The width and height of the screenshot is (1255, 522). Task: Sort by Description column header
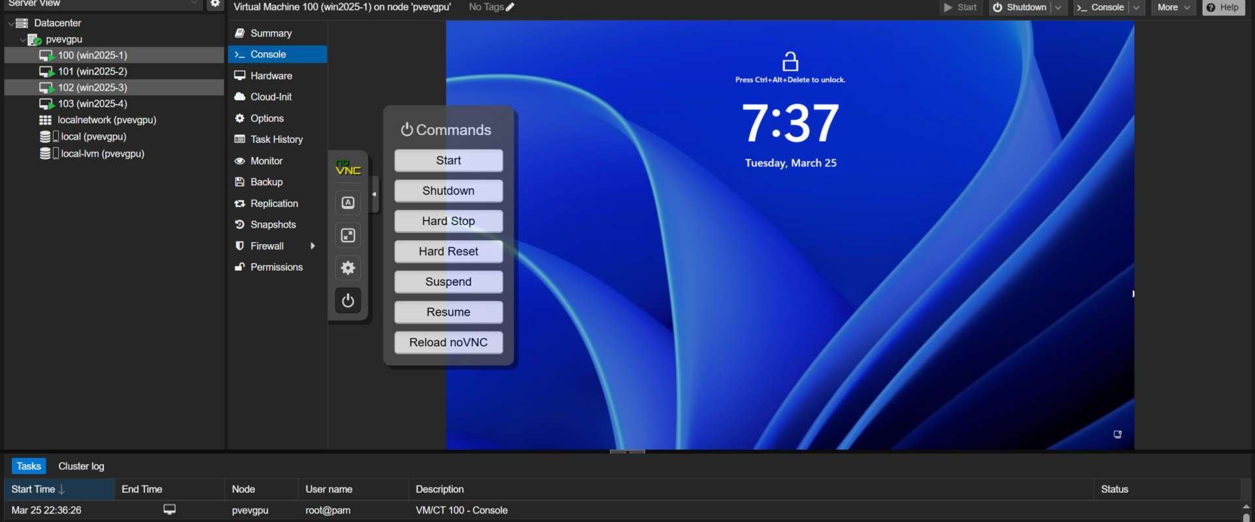tap(752, 489)
